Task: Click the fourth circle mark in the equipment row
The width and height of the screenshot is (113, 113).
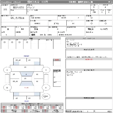Action: 27,42
